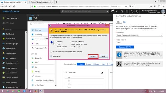Click the Azure search resources box
The height and width of the screenshot is (93, 166).
click(85, 11)
